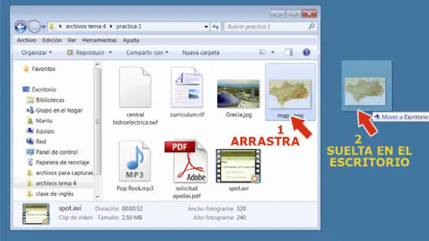Click the folder icon in the address bar
Screen dimensions: 429x241
[x=52, y=26]
